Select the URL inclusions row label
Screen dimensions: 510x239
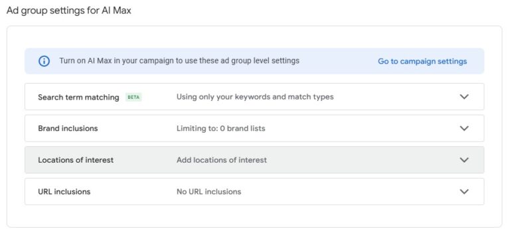click(64, 192)
